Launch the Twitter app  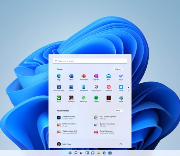[x=121, y=88]
